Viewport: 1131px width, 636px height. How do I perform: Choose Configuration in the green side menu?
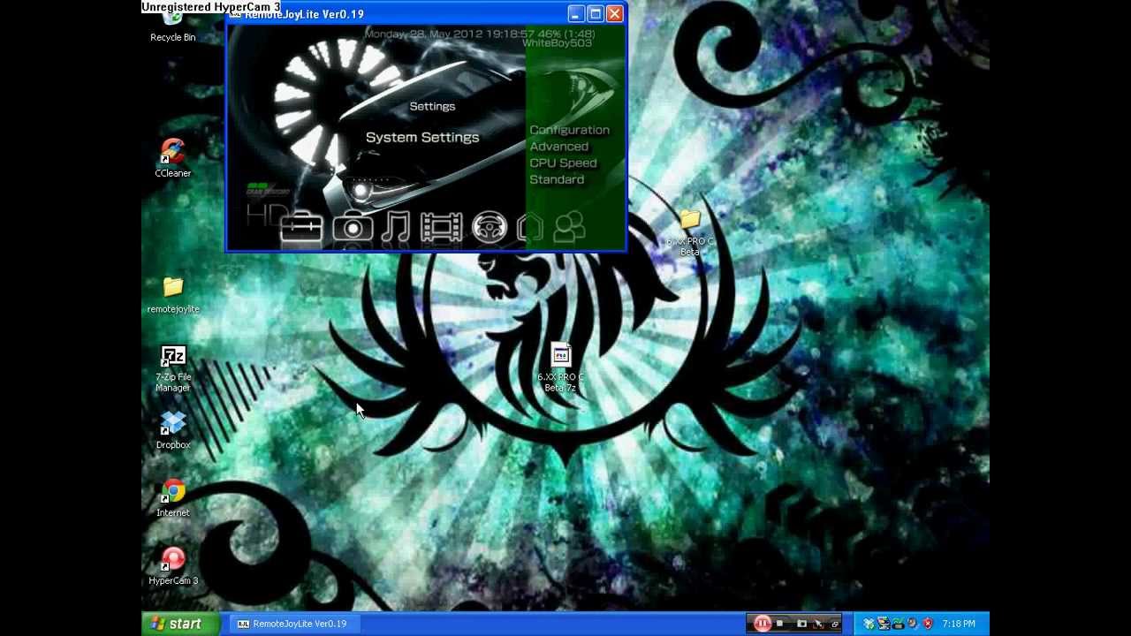click(569, 130)
